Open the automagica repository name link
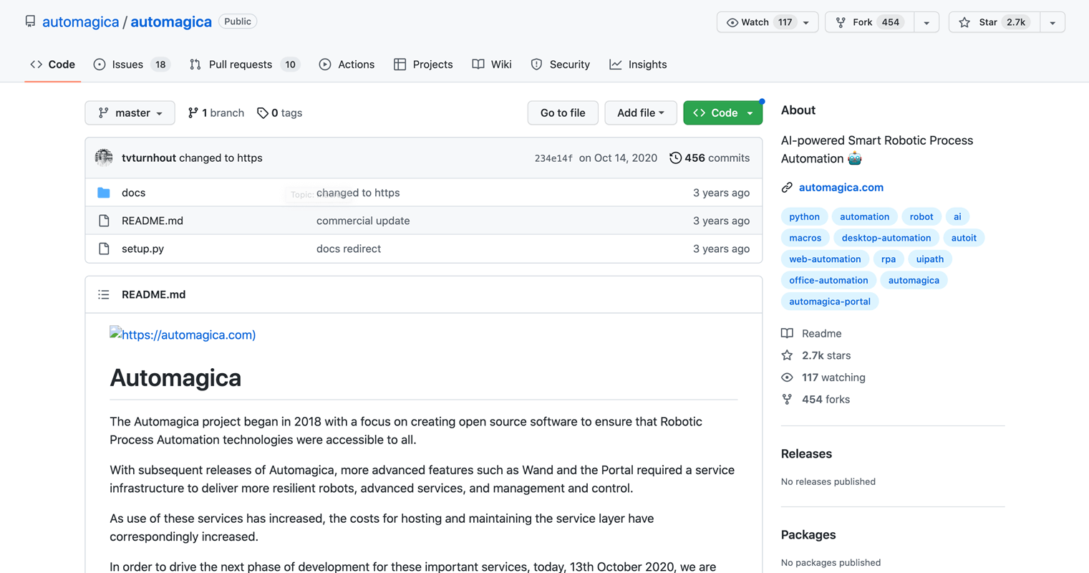This screenshot has height=573, width=1089. [171, 21]
